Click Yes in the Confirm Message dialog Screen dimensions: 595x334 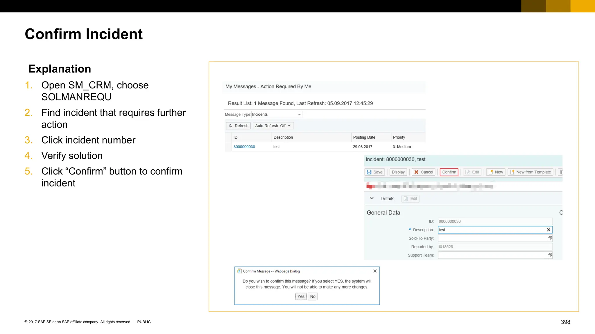[x=301, y=297]
